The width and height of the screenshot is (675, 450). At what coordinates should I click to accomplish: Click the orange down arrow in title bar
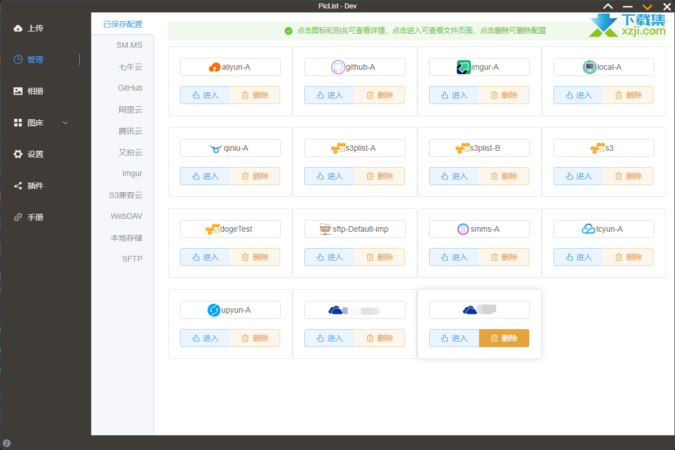647,6
